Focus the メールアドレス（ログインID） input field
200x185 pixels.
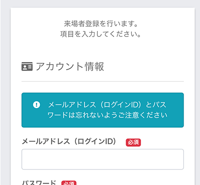(x=103, y=159)
